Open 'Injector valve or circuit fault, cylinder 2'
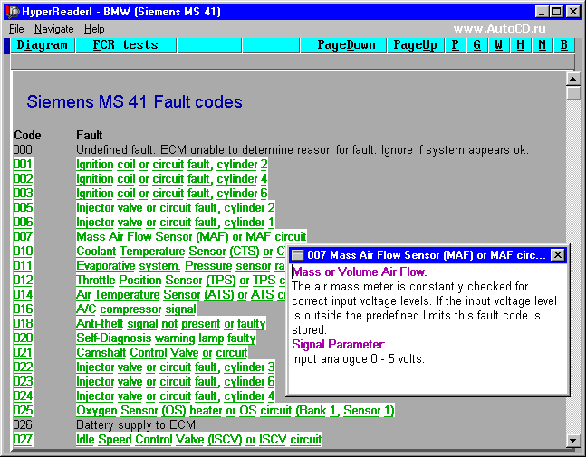 pos(176,207)
